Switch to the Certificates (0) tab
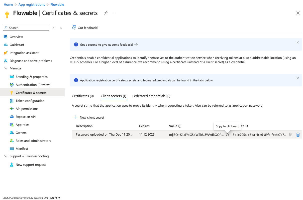The height and width of the screenshot is (200, 303). tap(83, 96)
